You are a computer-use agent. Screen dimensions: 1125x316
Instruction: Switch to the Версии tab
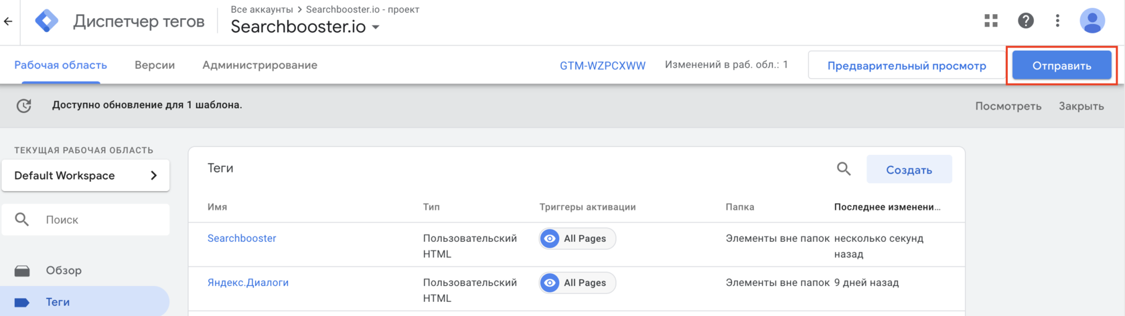[x=155, y=65]
